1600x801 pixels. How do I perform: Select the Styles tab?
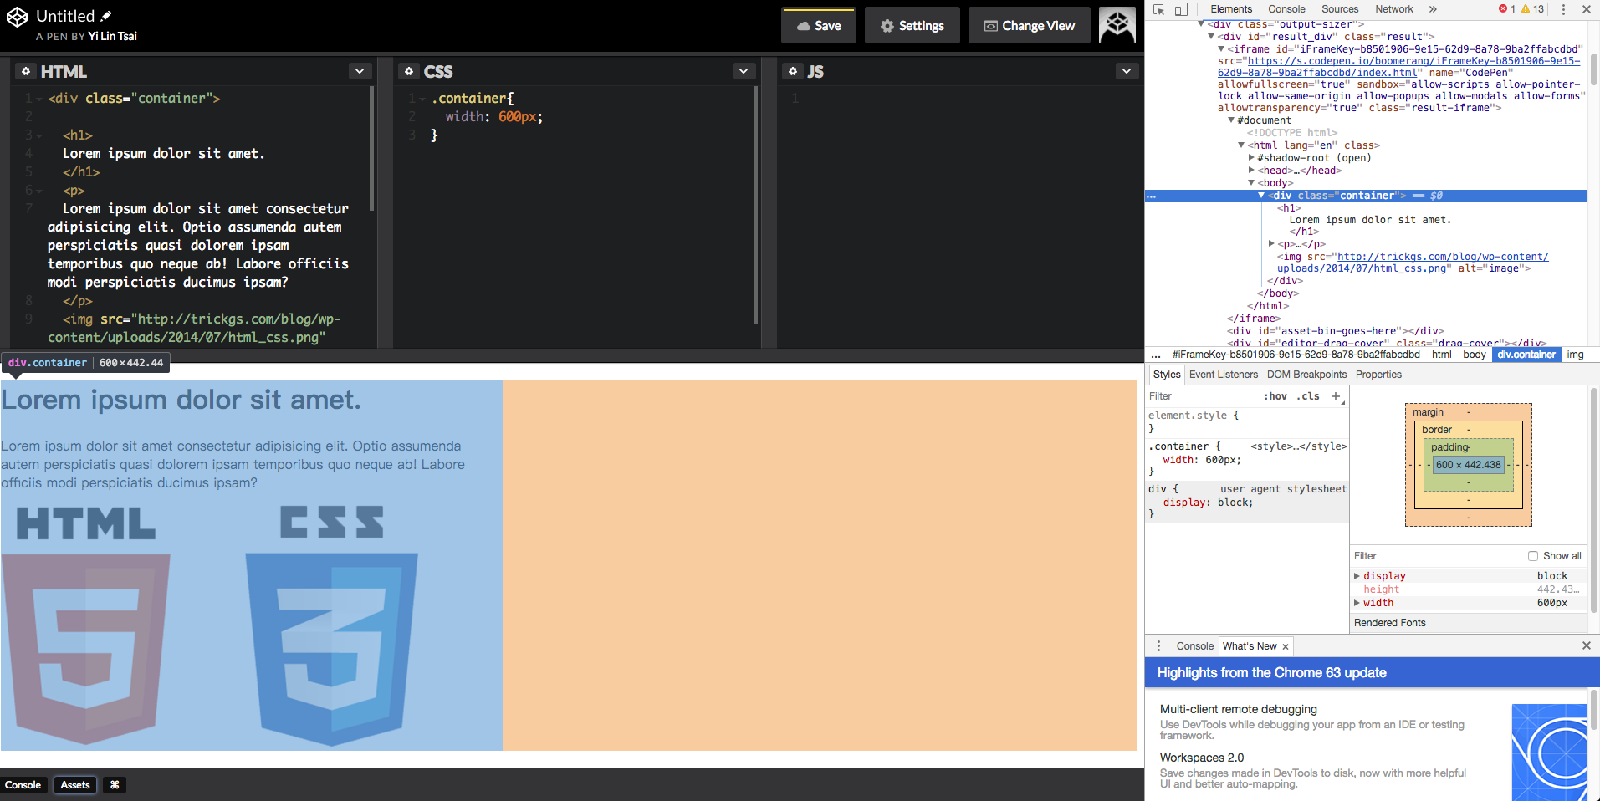coord(1167,375)
